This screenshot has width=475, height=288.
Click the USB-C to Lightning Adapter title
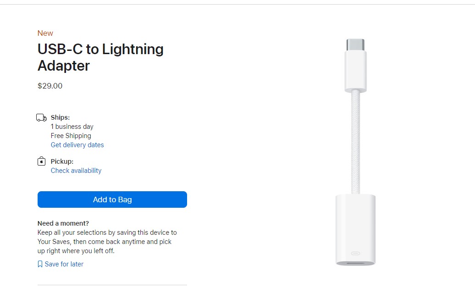[x=100, y=57]
